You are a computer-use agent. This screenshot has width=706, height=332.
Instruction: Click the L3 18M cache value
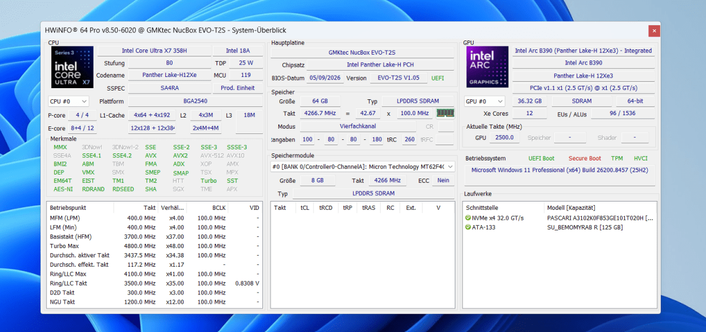(249, 115)
